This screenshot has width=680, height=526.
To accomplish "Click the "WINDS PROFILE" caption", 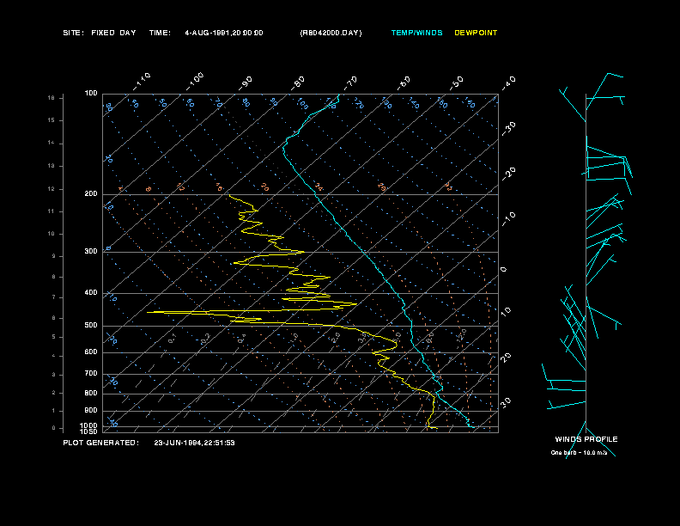I will [586, 439].
